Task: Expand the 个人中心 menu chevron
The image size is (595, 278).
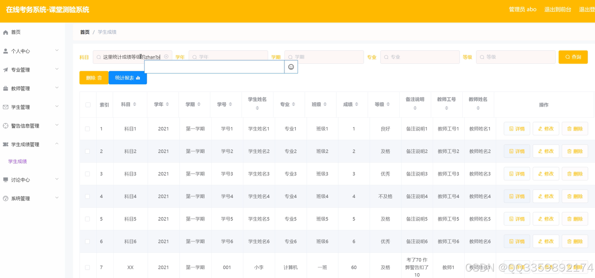Action: (x=57, y=50)
